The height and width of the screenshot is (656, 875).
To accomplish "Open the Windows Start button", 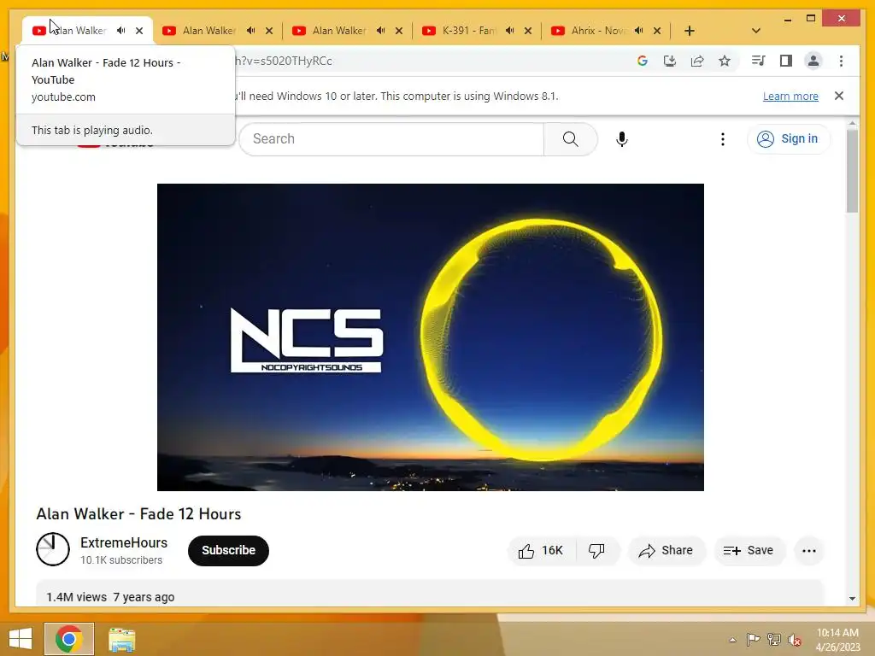I will click(x=21, y=639).
